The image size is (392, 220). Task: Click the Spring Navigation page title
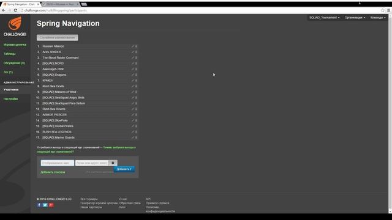[x=68, y=23]
